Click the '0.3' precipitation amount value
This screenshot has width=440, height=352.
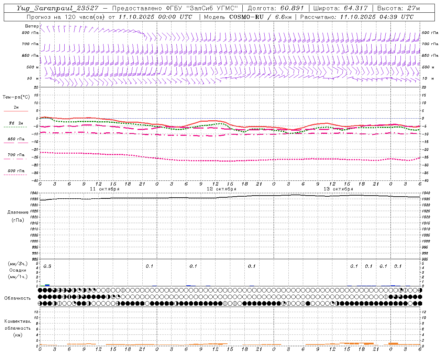click(x=47, y=266)
